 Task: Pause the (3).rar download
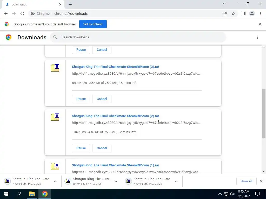pyautogui.click(x=81, y=99)
